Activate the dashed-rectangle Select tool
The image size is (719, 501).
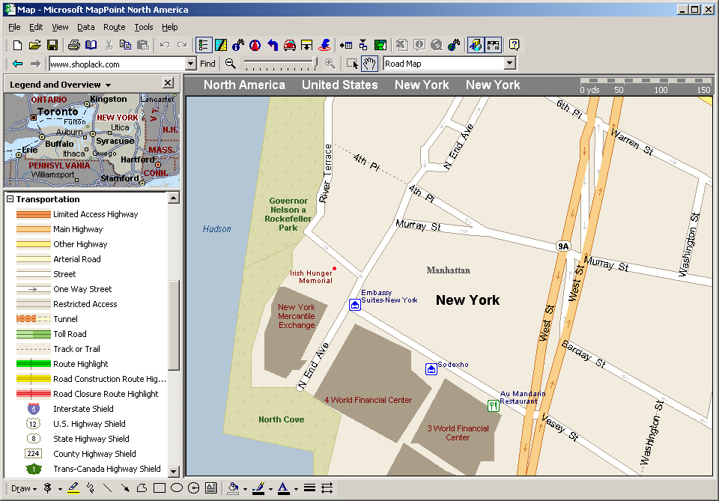(x=352, y=64)
